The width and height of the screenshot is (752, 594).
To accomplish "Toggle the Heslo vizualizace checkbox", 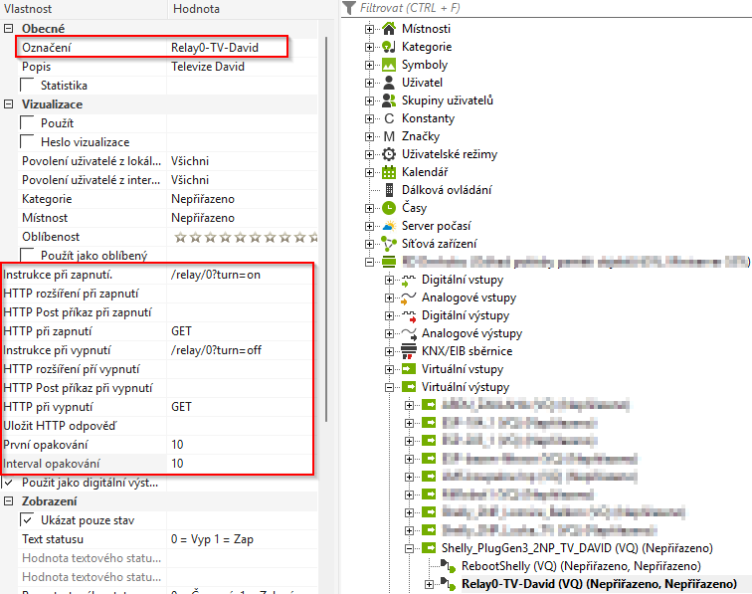I will (28, 142).
